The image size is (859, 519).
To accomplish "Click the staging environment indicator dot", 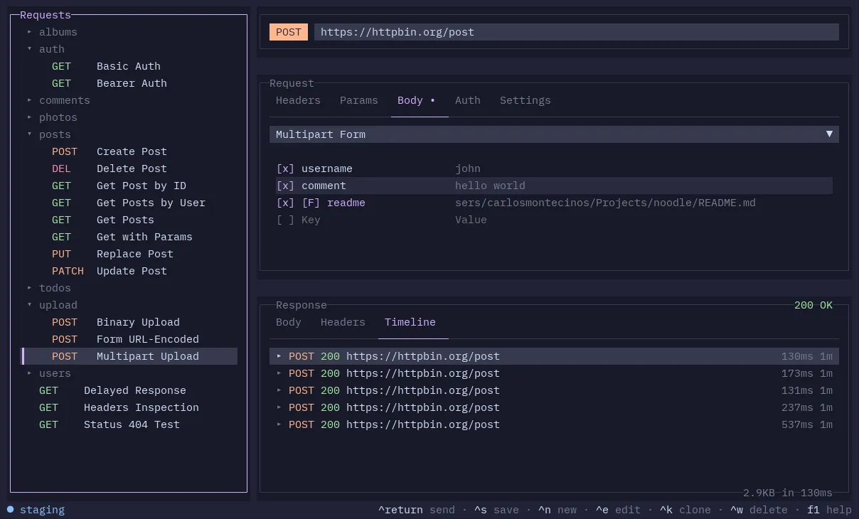I will [11, 510].
